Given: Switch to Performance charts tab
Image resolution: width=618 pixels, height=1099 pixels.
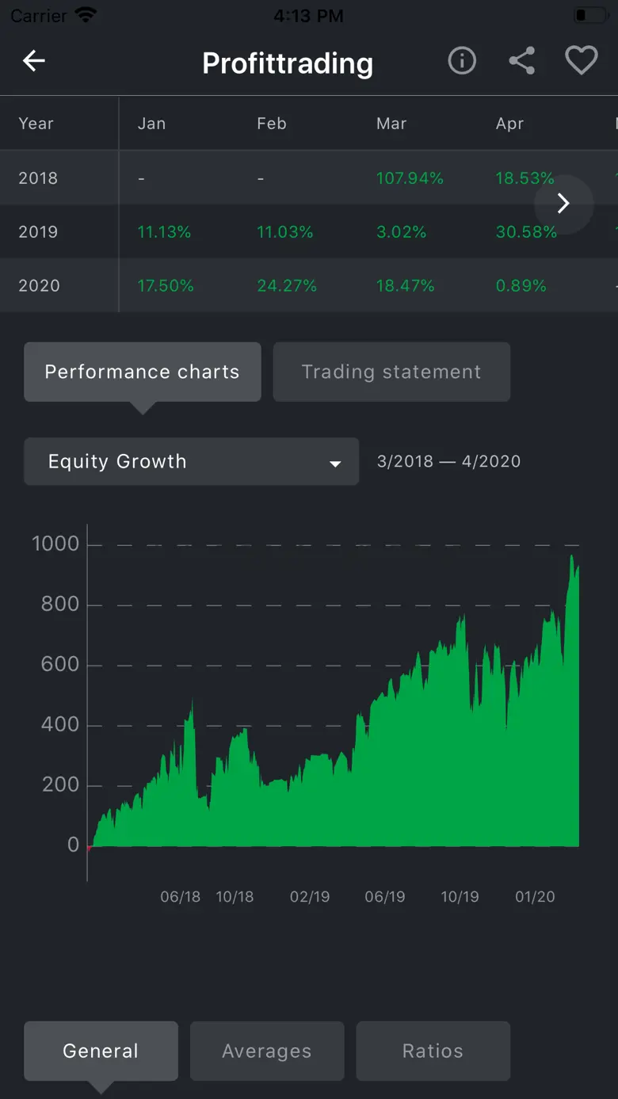Looking at the screenshot, I should point(142,372).
